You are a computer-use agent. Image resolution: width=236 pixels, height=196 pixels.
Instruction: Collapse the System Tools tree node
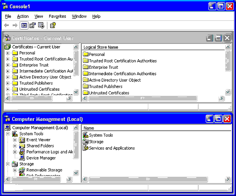tap(8, 134)
